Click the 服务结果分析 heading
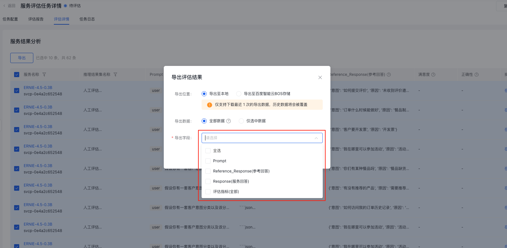 tap(26, 42)
